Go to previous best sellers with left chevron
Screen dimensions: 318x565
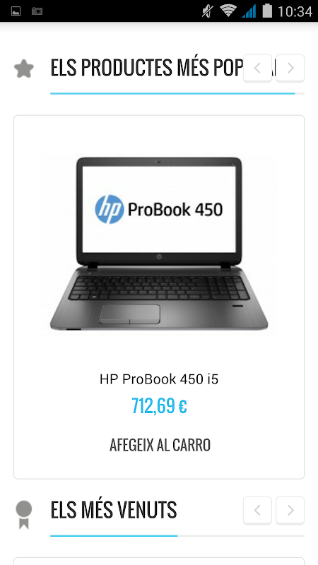click(x=257, y=510)
